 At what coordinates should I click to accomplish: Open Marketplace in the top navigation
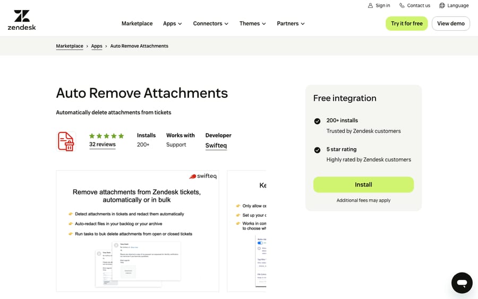[137, 23]
